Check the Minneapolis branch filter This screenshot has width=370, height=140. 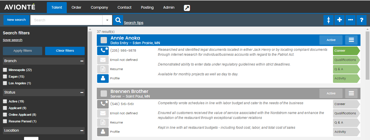click(5, 70)
